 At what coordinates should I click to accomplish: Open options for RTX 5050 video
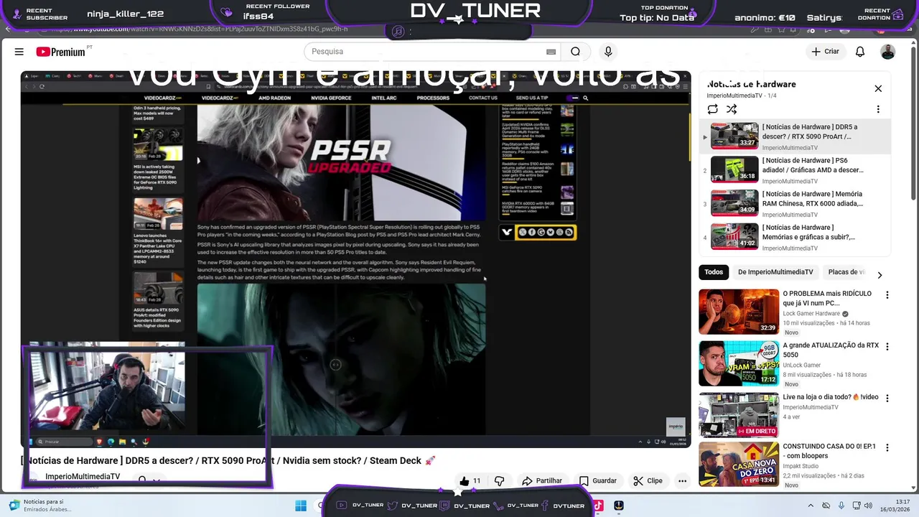pyautogui.click(x=887, y=347)
